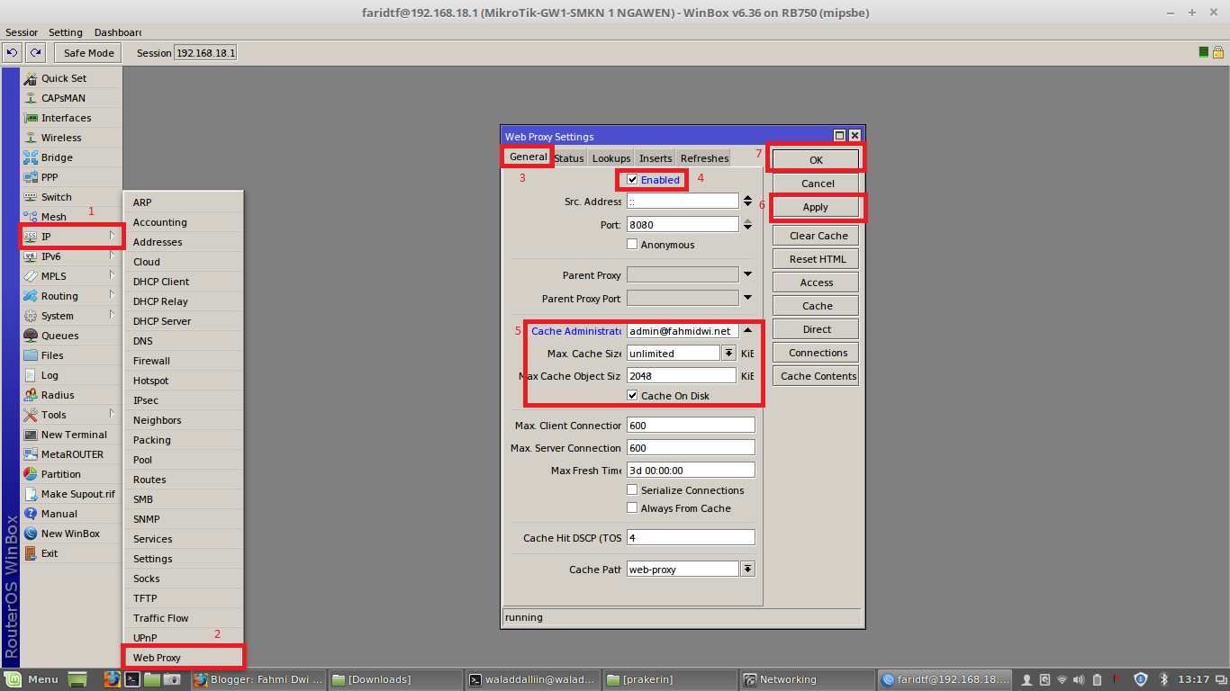
Task: Expand the Routing submenu
Action: [113, 295]
